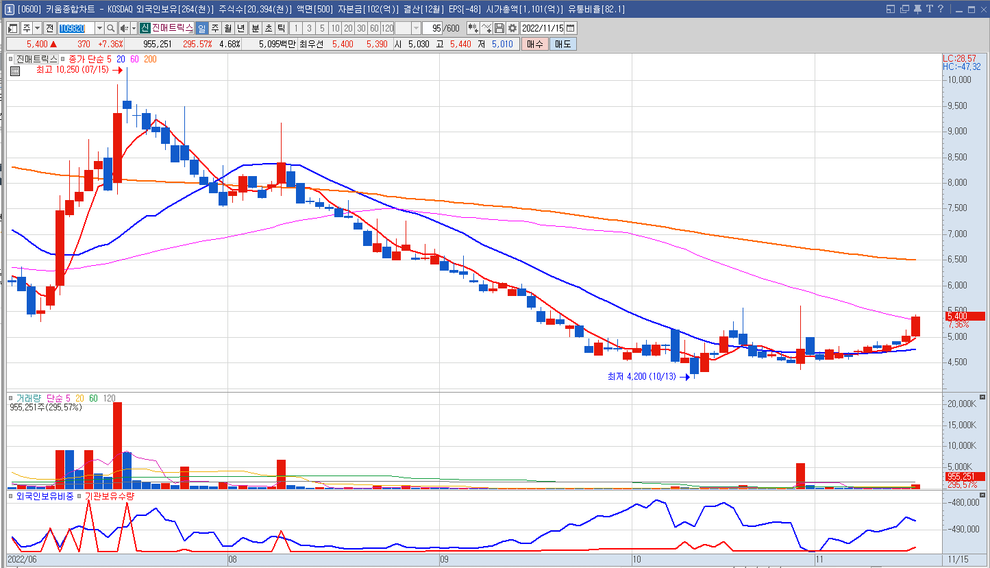This screenshot has width=990, height=568.
Task: Select the 월 monthly chart period
Action: [x=227, y=28]
